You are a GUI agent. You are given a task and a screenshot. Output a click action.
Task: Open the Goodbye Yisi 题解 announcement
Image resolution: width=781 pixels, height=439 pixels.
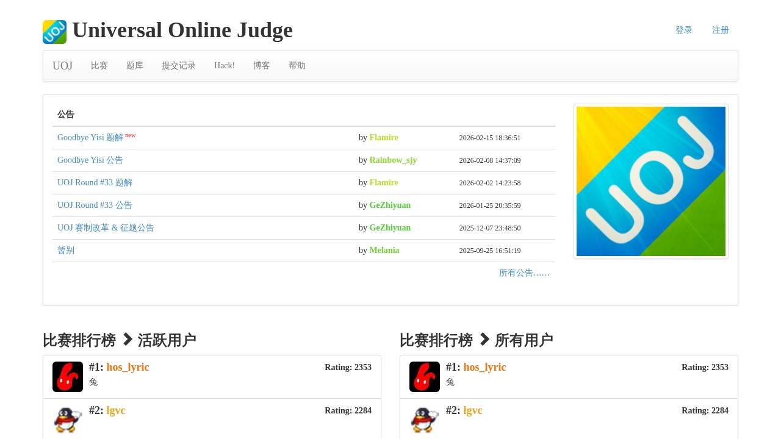(x=90, y=138)
